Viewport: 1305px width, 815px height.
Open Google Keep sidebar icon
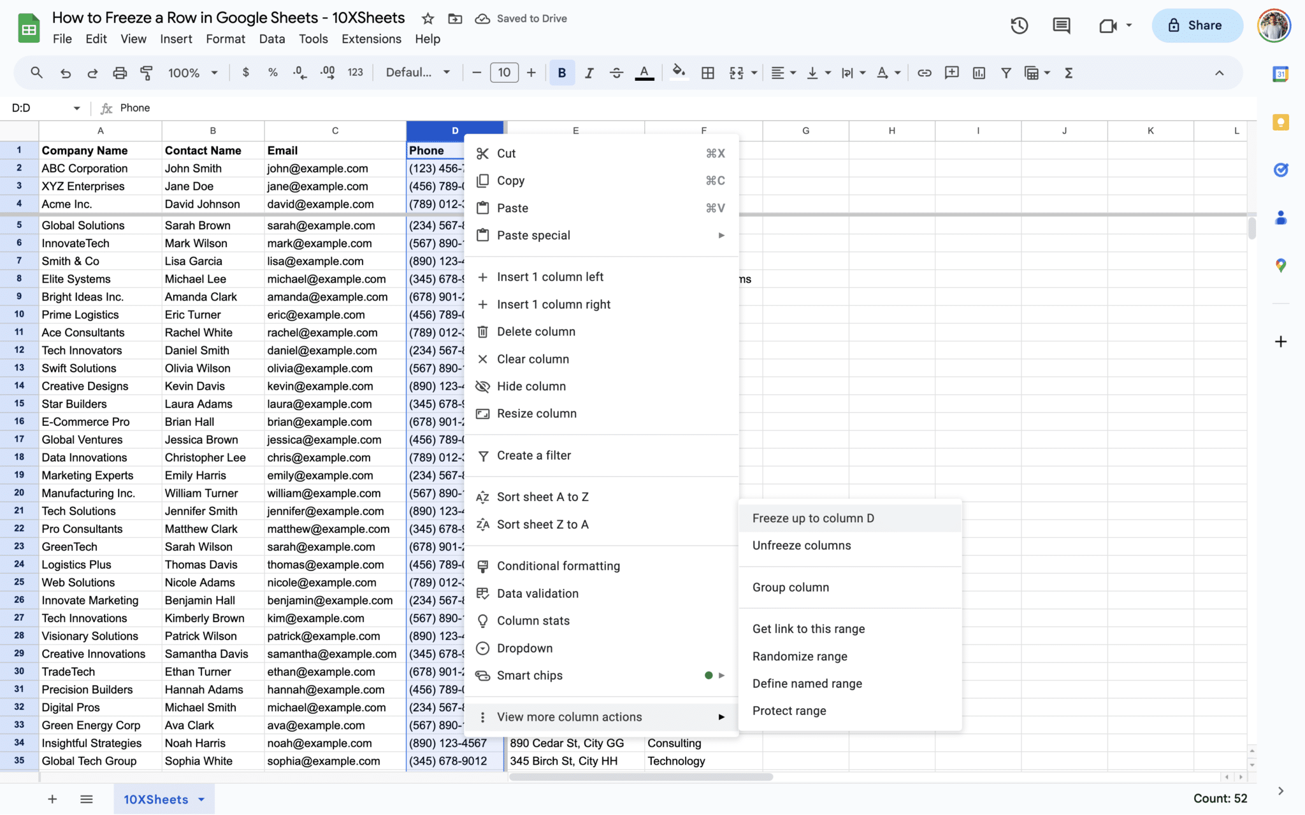click(x=1280, y=122)
